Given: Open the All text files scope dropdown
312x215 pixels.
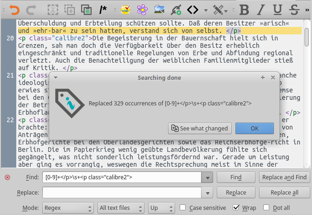Looking at the screenshot, I should click(121, 208).
